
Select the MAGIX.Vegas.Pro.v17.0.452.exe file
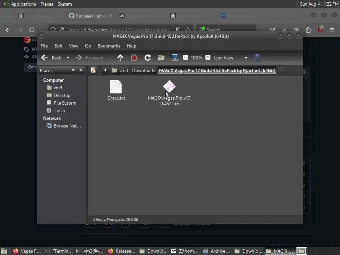point(169,93)
